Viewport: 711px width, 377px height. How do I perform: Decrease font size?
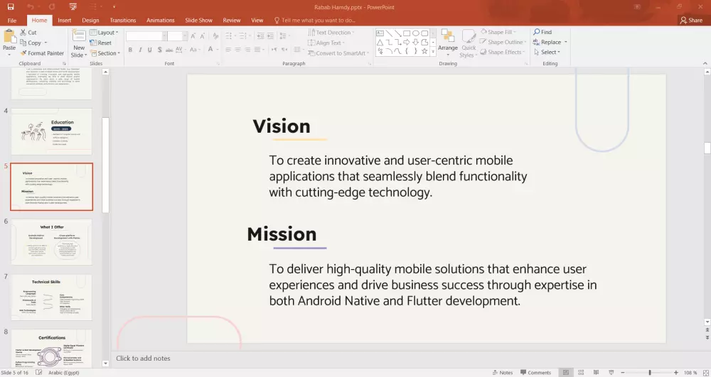202,35
